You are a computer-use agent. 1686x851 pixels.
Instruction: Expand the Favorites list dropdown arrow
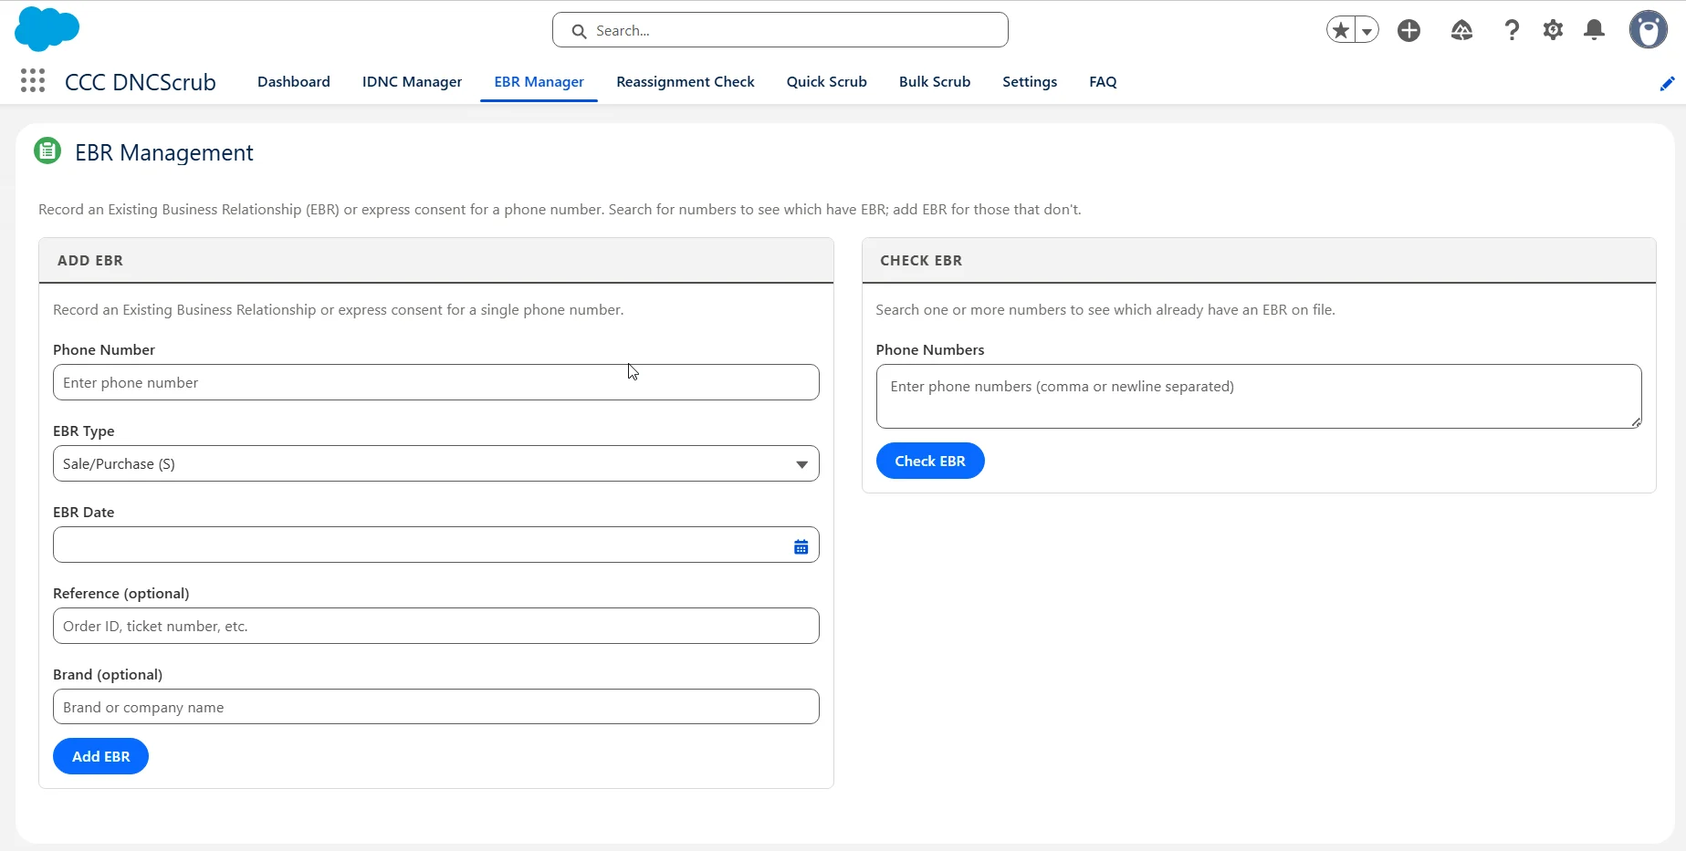[1367, 30]
